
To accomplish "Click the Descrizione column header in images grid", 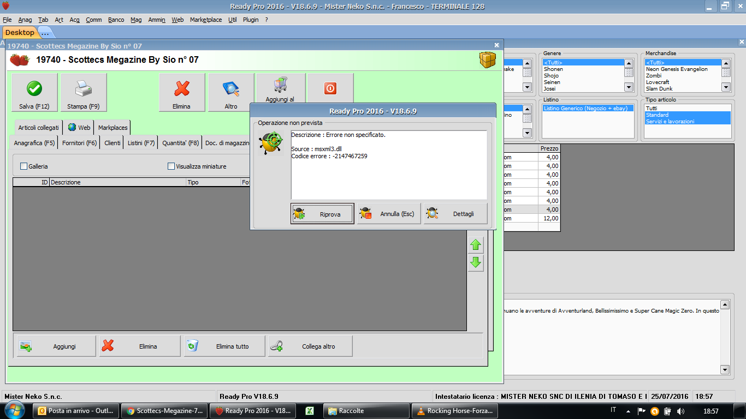I will point(118,182).
